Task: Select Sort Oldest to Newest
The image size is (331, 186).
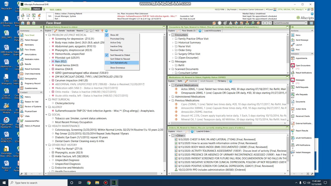Action: point(120,59)
